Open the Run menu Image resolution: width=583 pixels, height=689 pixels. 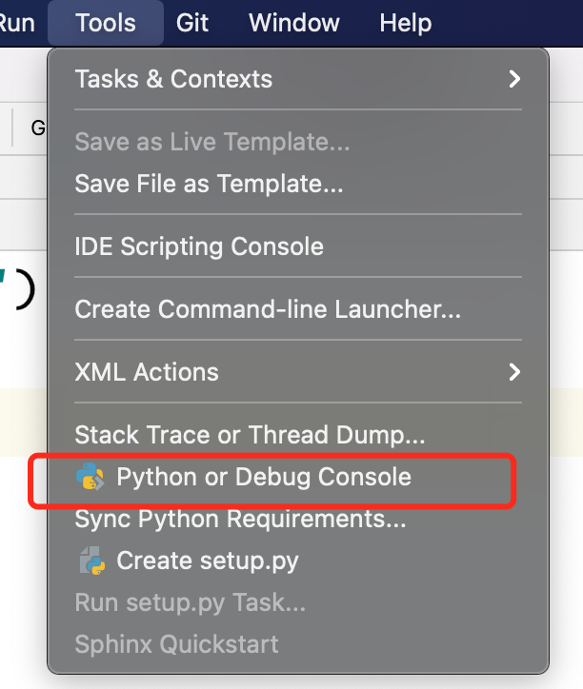click(17, 23)
